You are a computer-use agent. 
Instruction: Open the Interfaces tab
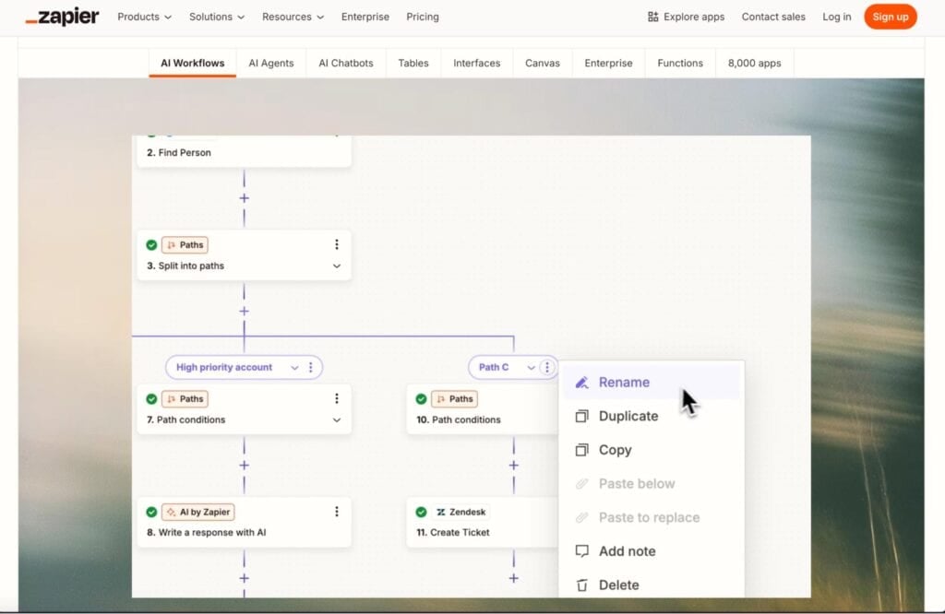tap(477, 64)
